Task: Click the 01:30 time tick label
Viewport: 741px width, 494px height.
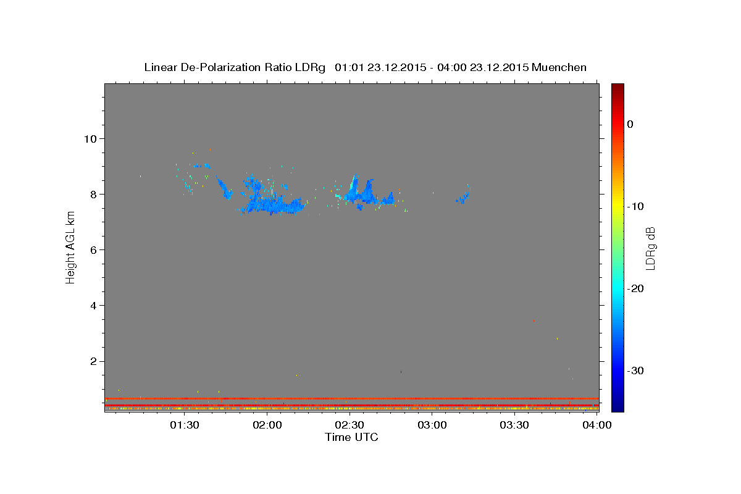Action: pos(184,425)
